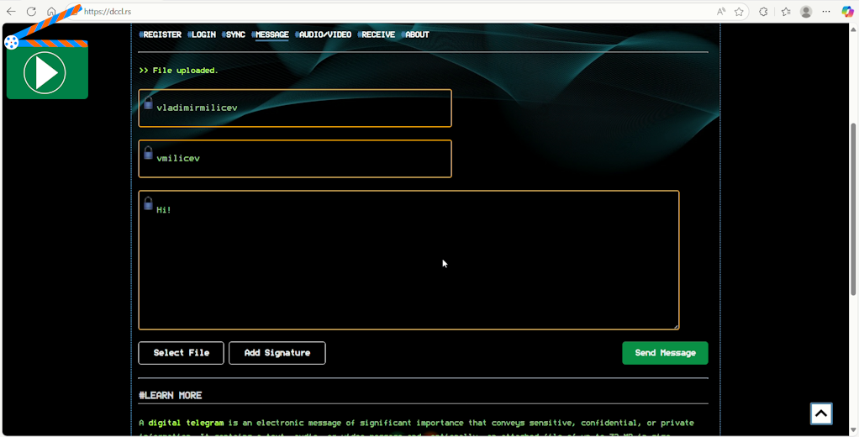Click the Add Signature button

click(x=277, y=353)
